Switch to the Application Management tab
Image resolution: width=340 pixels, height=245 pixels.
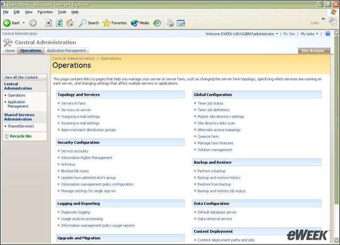pos(66,50)
